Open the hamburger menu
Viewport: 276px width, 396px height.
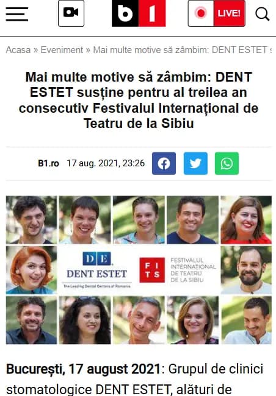click(16, 14)
